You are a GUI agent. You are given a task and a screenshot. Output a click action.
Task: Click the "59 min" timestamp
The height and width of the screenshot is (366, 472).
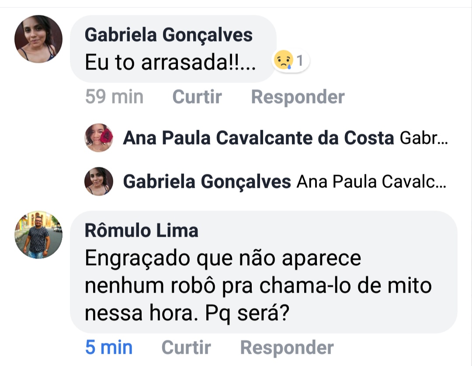114,97
